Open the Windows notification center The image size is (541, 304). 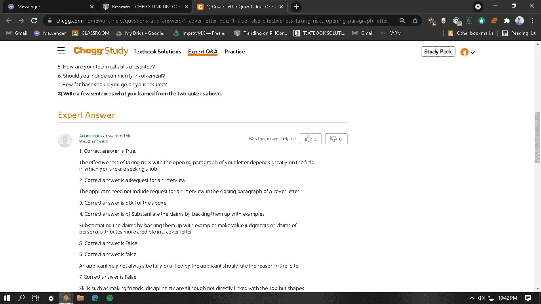(528, 298)
